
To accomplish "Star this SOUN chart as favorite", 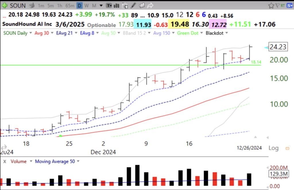I will click(271, 5).
